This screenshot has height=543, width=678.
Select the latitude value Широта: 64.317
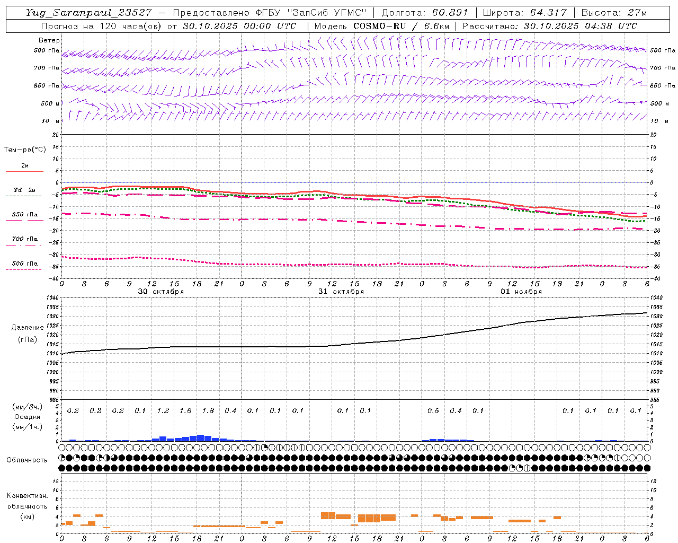click(x=524, y=13)
